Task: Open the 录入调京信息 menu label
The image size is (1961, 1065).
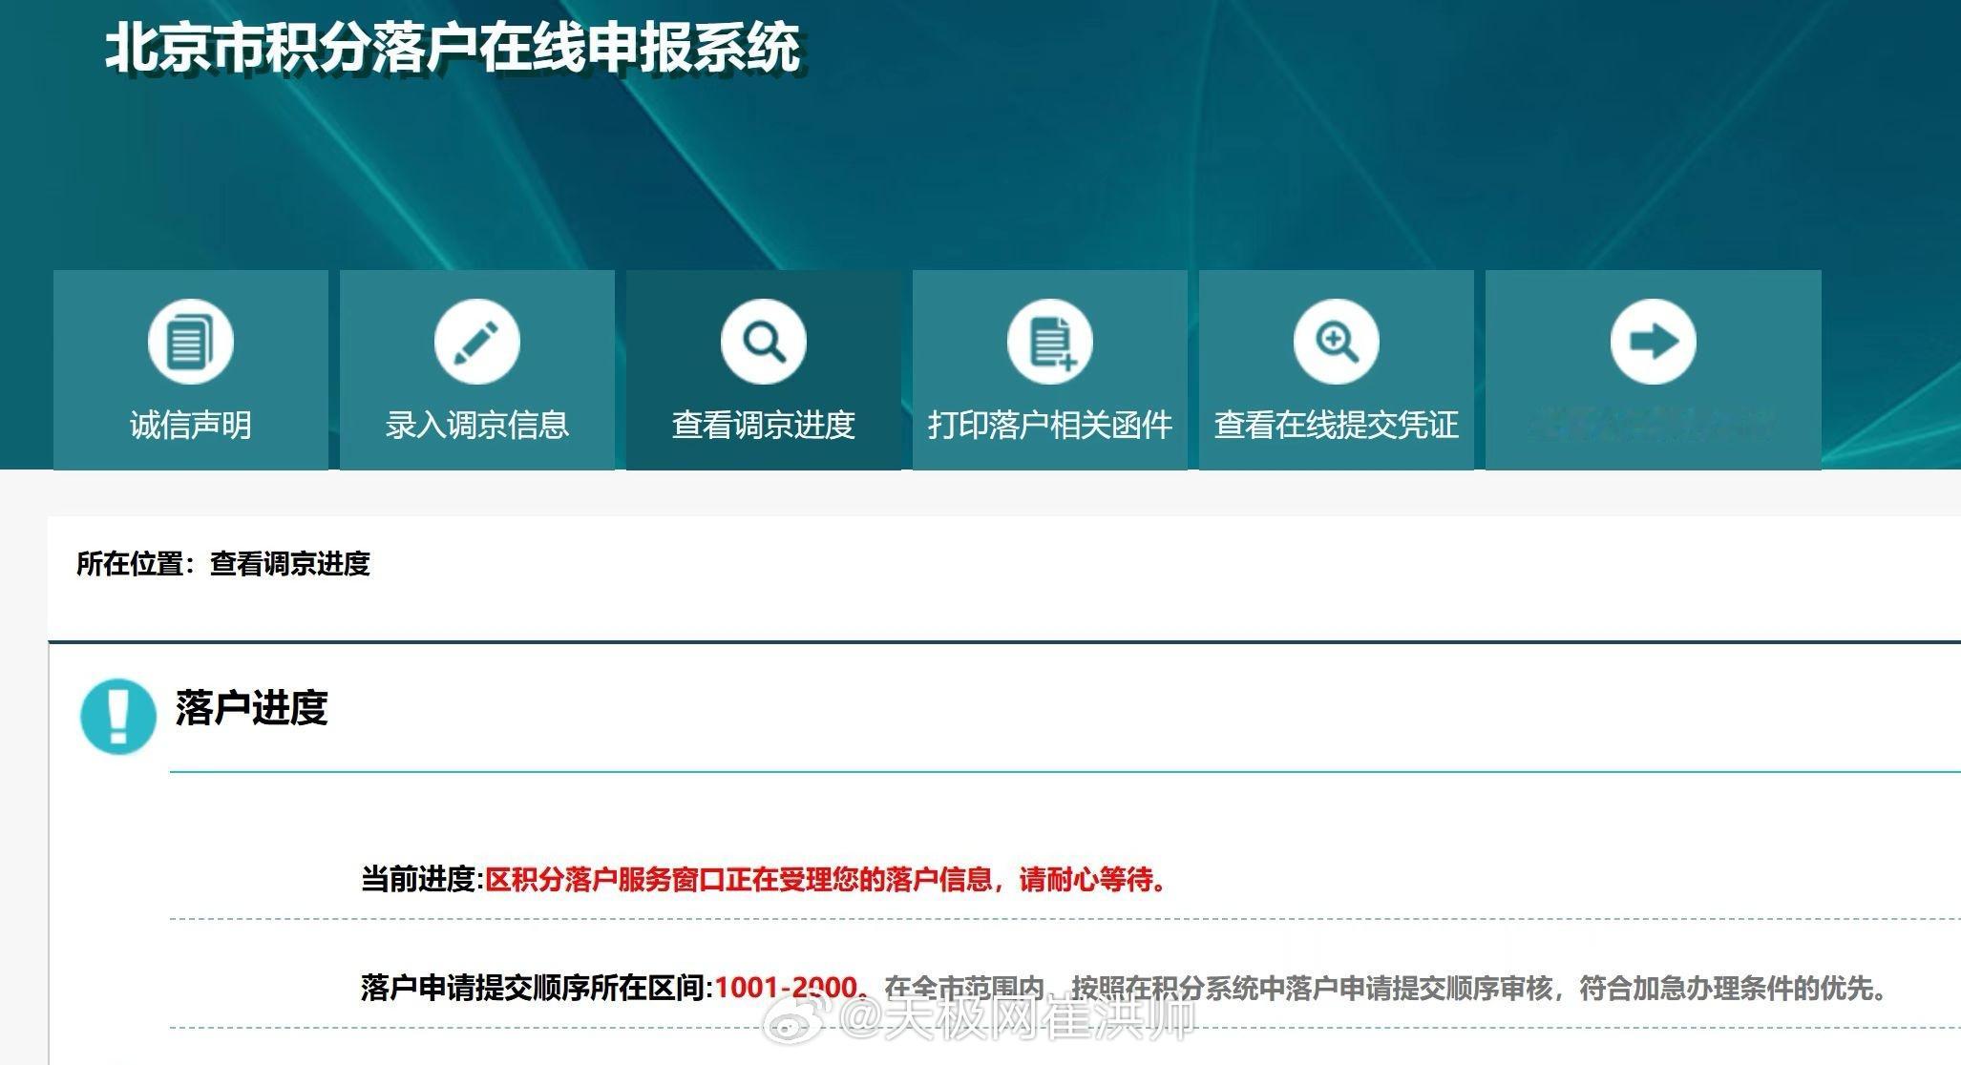Action: point(476,425)
